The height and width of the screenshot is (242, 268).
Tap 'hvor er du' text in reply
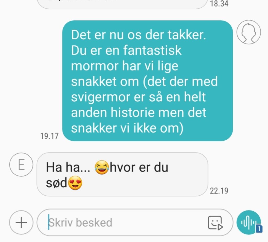(x=139, y=167)
